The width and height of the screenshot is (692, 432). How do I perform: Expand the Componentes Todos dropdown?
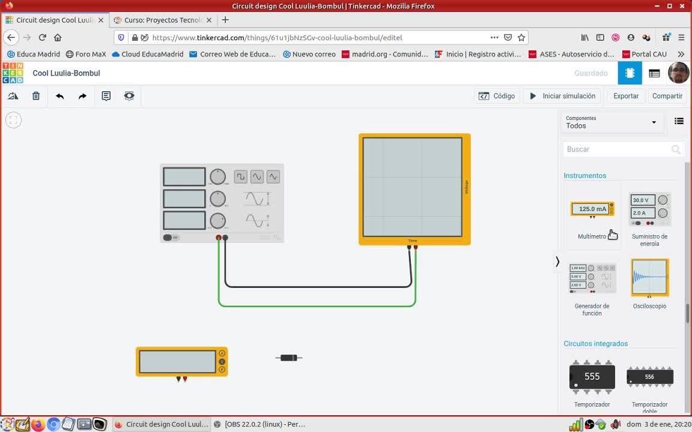click(x=611, y=122)
